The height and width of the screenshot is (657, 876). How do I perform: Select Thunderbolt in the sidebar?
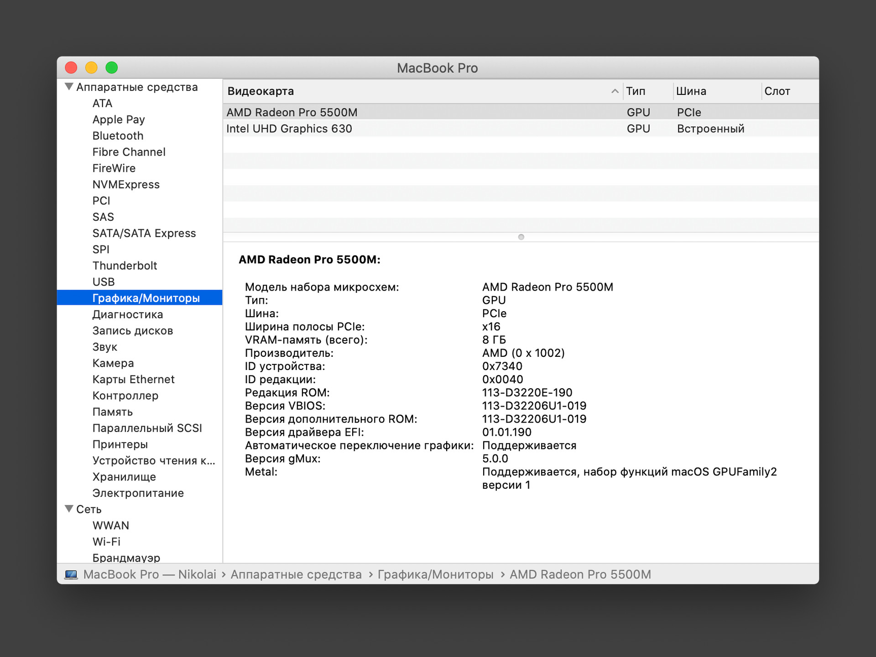coord(125,266)
